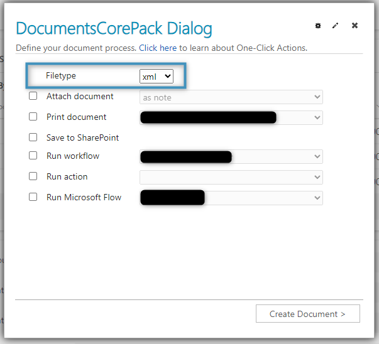Close the DocumentsCorePack Dialog

pos(354,25)
